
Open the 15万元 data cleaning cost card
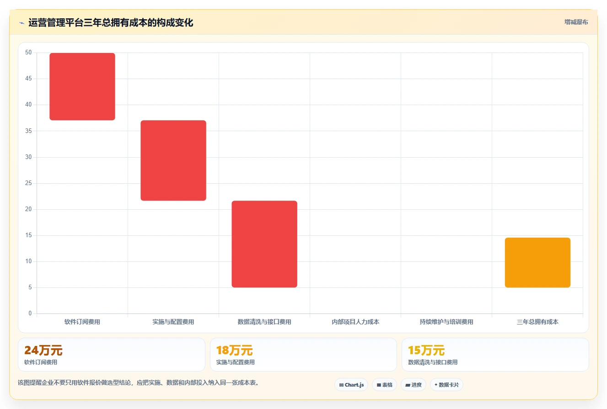495,355
